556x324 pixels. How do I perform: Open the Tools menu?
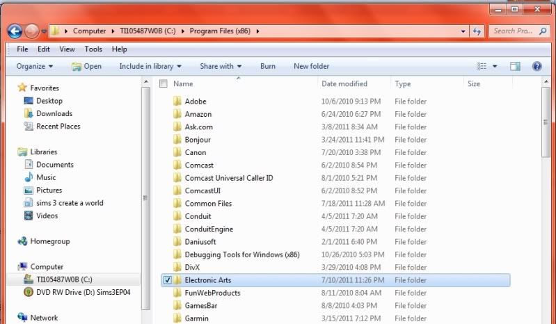coord(93,49)
